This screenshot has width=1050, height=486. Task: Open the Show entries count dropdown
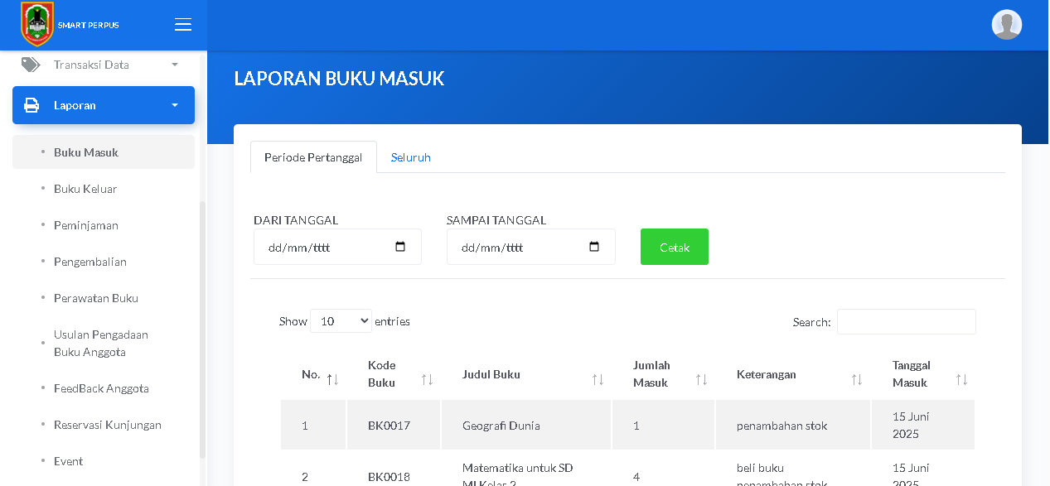(341, 321)
